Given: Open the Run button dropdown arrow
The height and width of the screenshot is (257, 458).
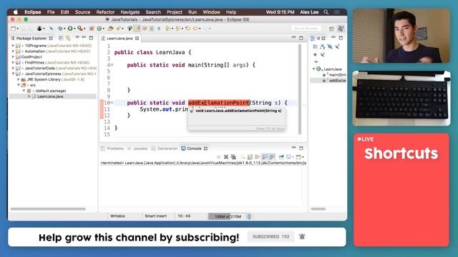Looking at the screenshot, I should click(x=74, y=29).
